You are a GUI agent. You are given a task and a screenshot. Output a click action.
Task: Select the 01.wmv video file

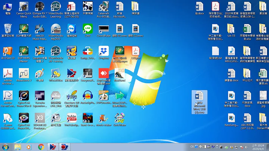click(120, 30)
